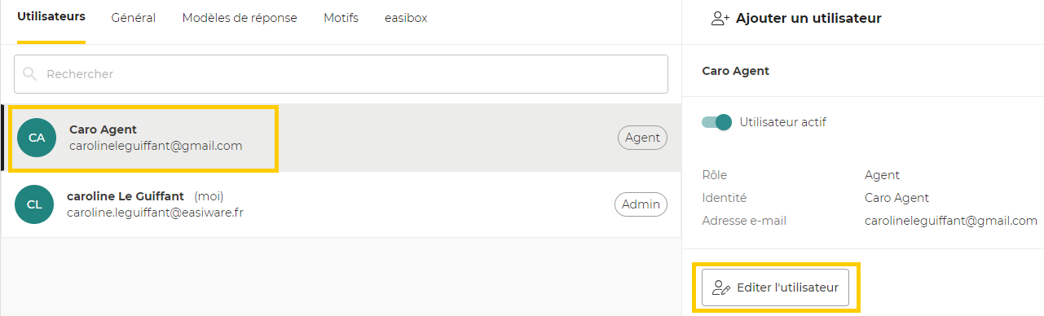Focus the Rechercher search field
The width and height of the screenshot is (1044, 316).
[341, 74]
